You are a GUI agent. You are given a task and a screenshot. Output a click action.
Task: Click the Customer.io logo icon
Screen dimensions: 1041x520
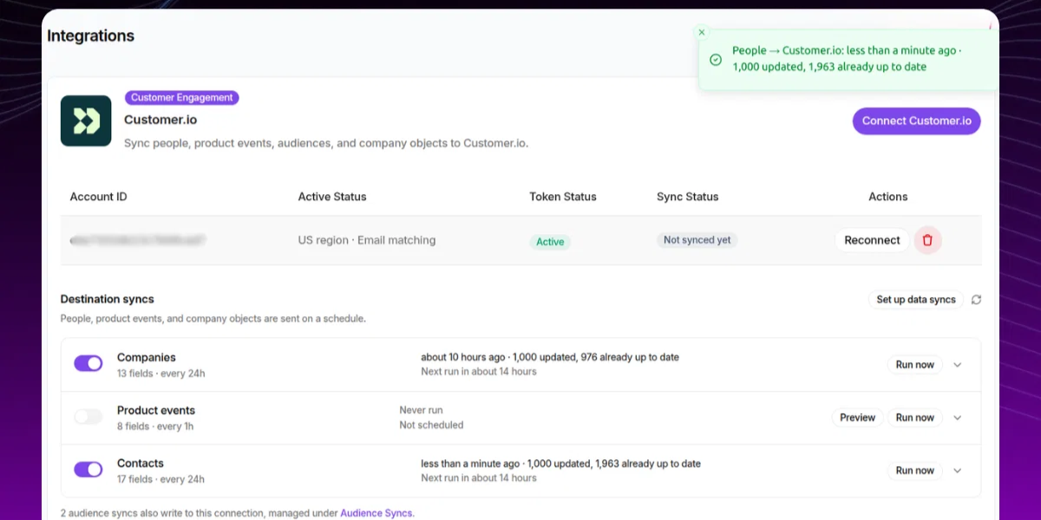pos(86,120)
